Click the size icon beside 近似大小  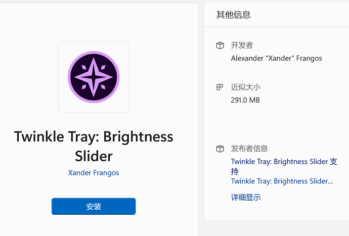click(x=220, y=87)
